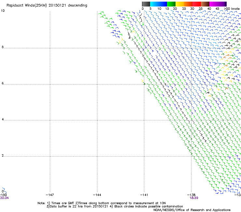Click the green 15-20 knots legend color
The width and height of the screenshot is (241, 212).
point(171,4)
